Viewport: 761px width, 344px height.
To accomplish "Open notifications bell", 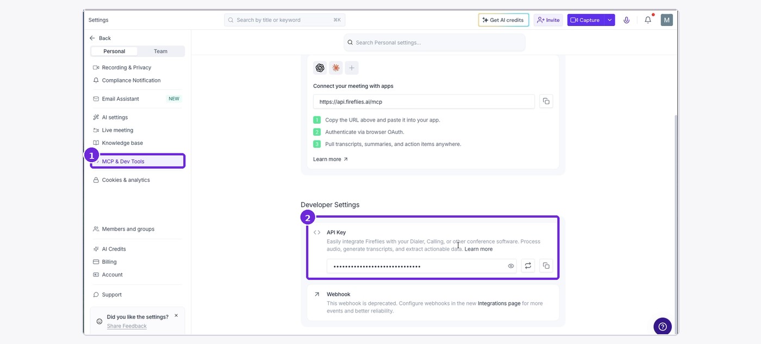I will 648,20.
